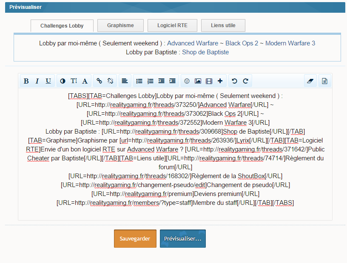Toggle italic formatting in editor toolbar
The image size is (347, 263).
pyautogui.click(x=37, y=81)
